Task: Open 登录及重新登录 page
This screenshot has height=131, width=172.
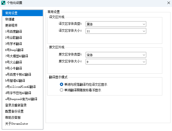Action: 16,105
